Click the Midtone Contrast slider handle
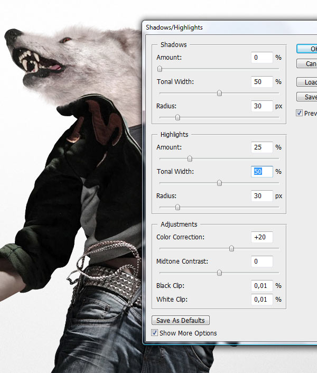This screenshot has width=317, height=373. coord(219,273)
